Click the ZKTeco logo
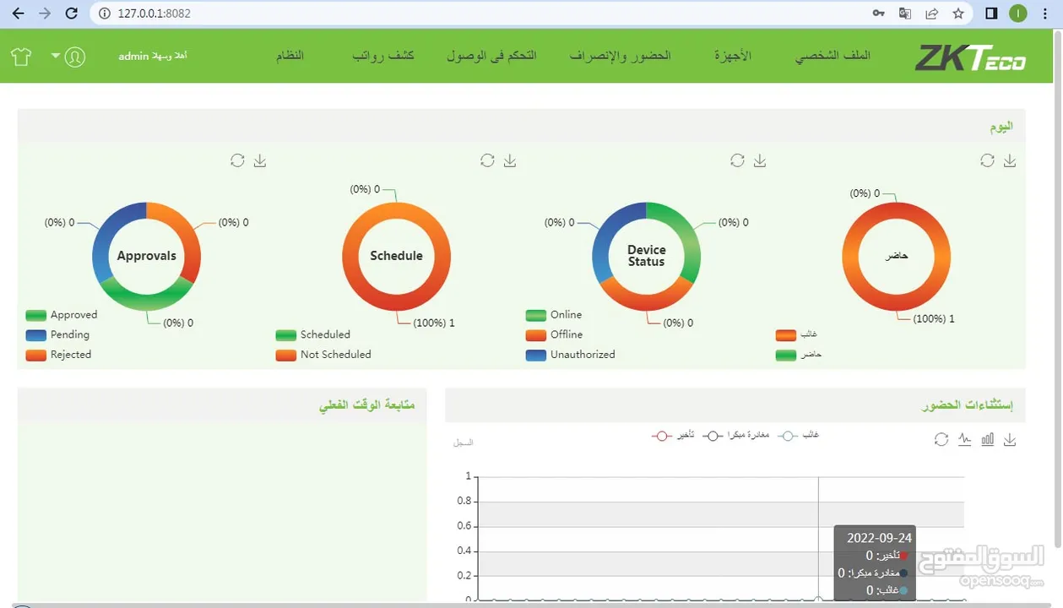 point(970,57)
